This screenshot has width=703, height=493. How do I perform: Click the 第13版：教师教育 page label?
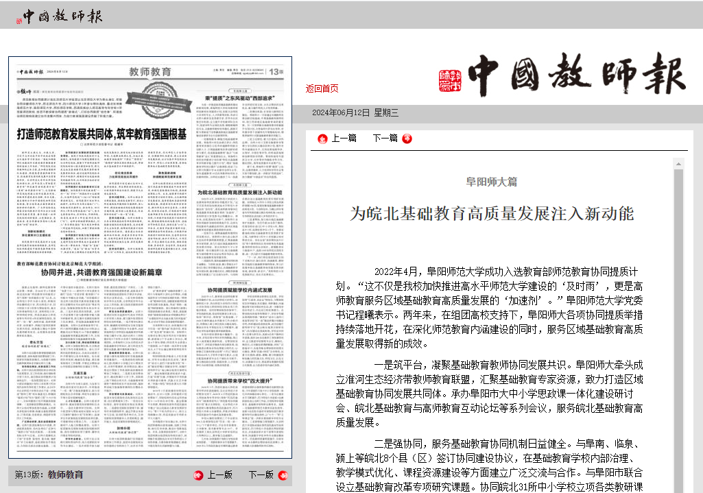coord(49,474)
